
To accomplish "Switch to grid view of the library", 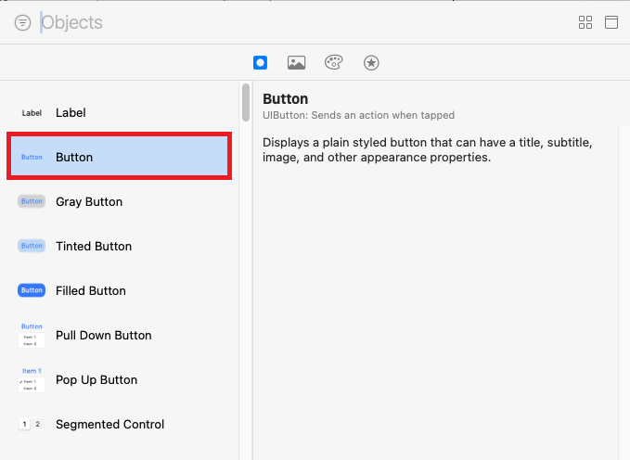I will (585, 23).
